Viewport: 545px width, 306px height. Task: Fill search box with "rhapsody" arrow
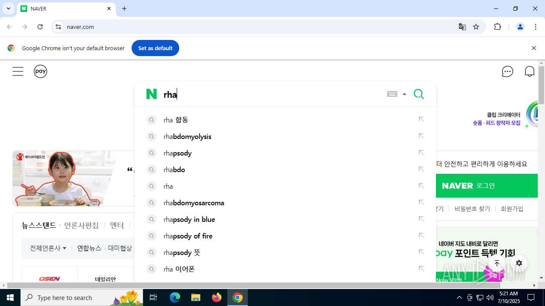click(421, 153)
